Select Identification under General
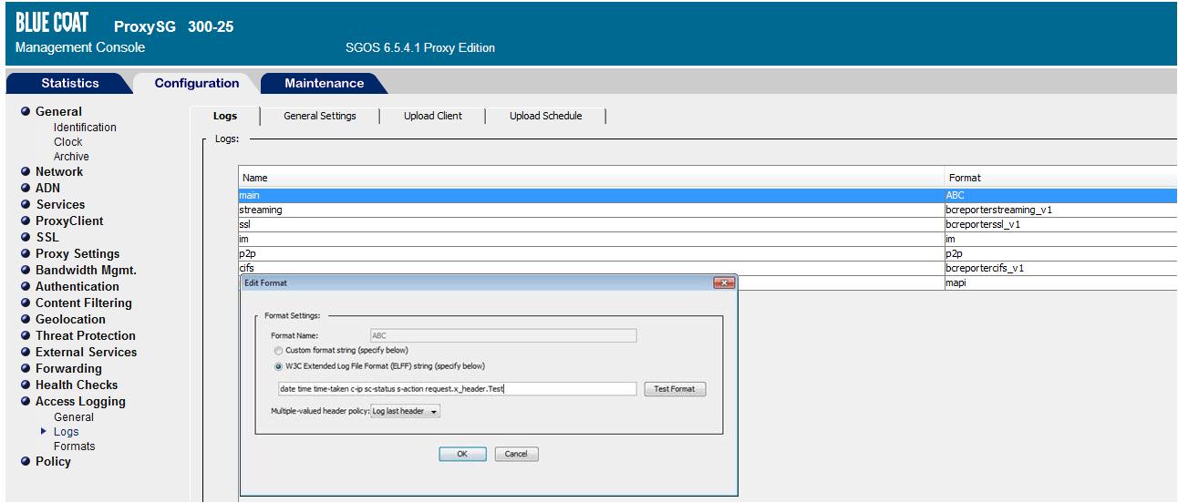Viewport: 1178px width, 503px height. [85, 128]
